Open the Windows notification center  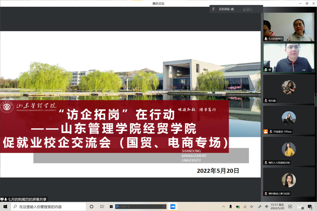(310, 207)
